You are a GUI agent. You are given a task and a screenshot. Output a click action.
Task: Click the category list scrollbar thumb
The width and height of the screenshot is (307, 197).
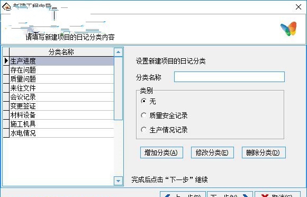tap(118, 88)
